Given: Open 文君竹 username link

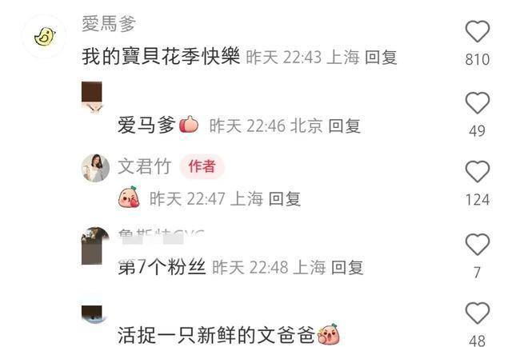Looking at the screenshot, I should (144, 166).
